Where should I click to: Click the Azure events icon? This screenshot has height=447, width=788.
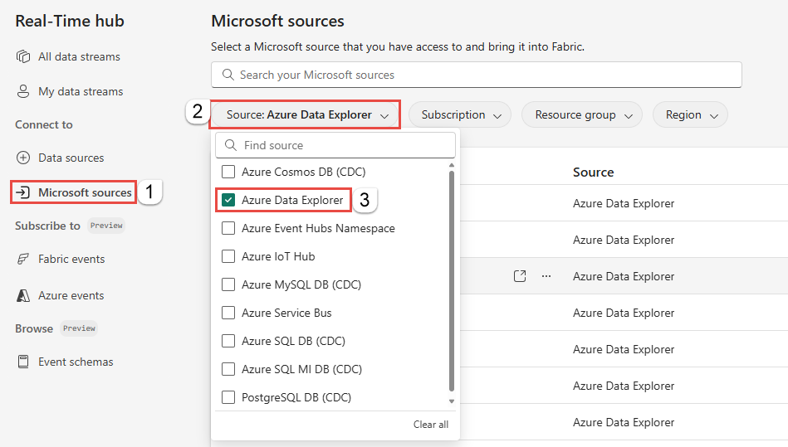point(23,295)
